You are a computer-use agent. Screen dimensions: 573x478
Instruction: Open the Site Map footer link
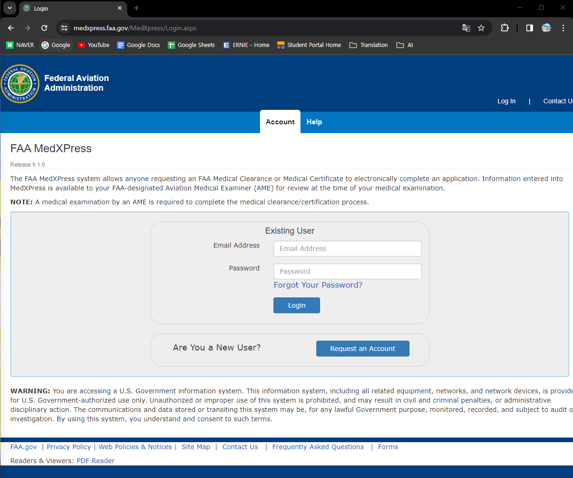196,447
